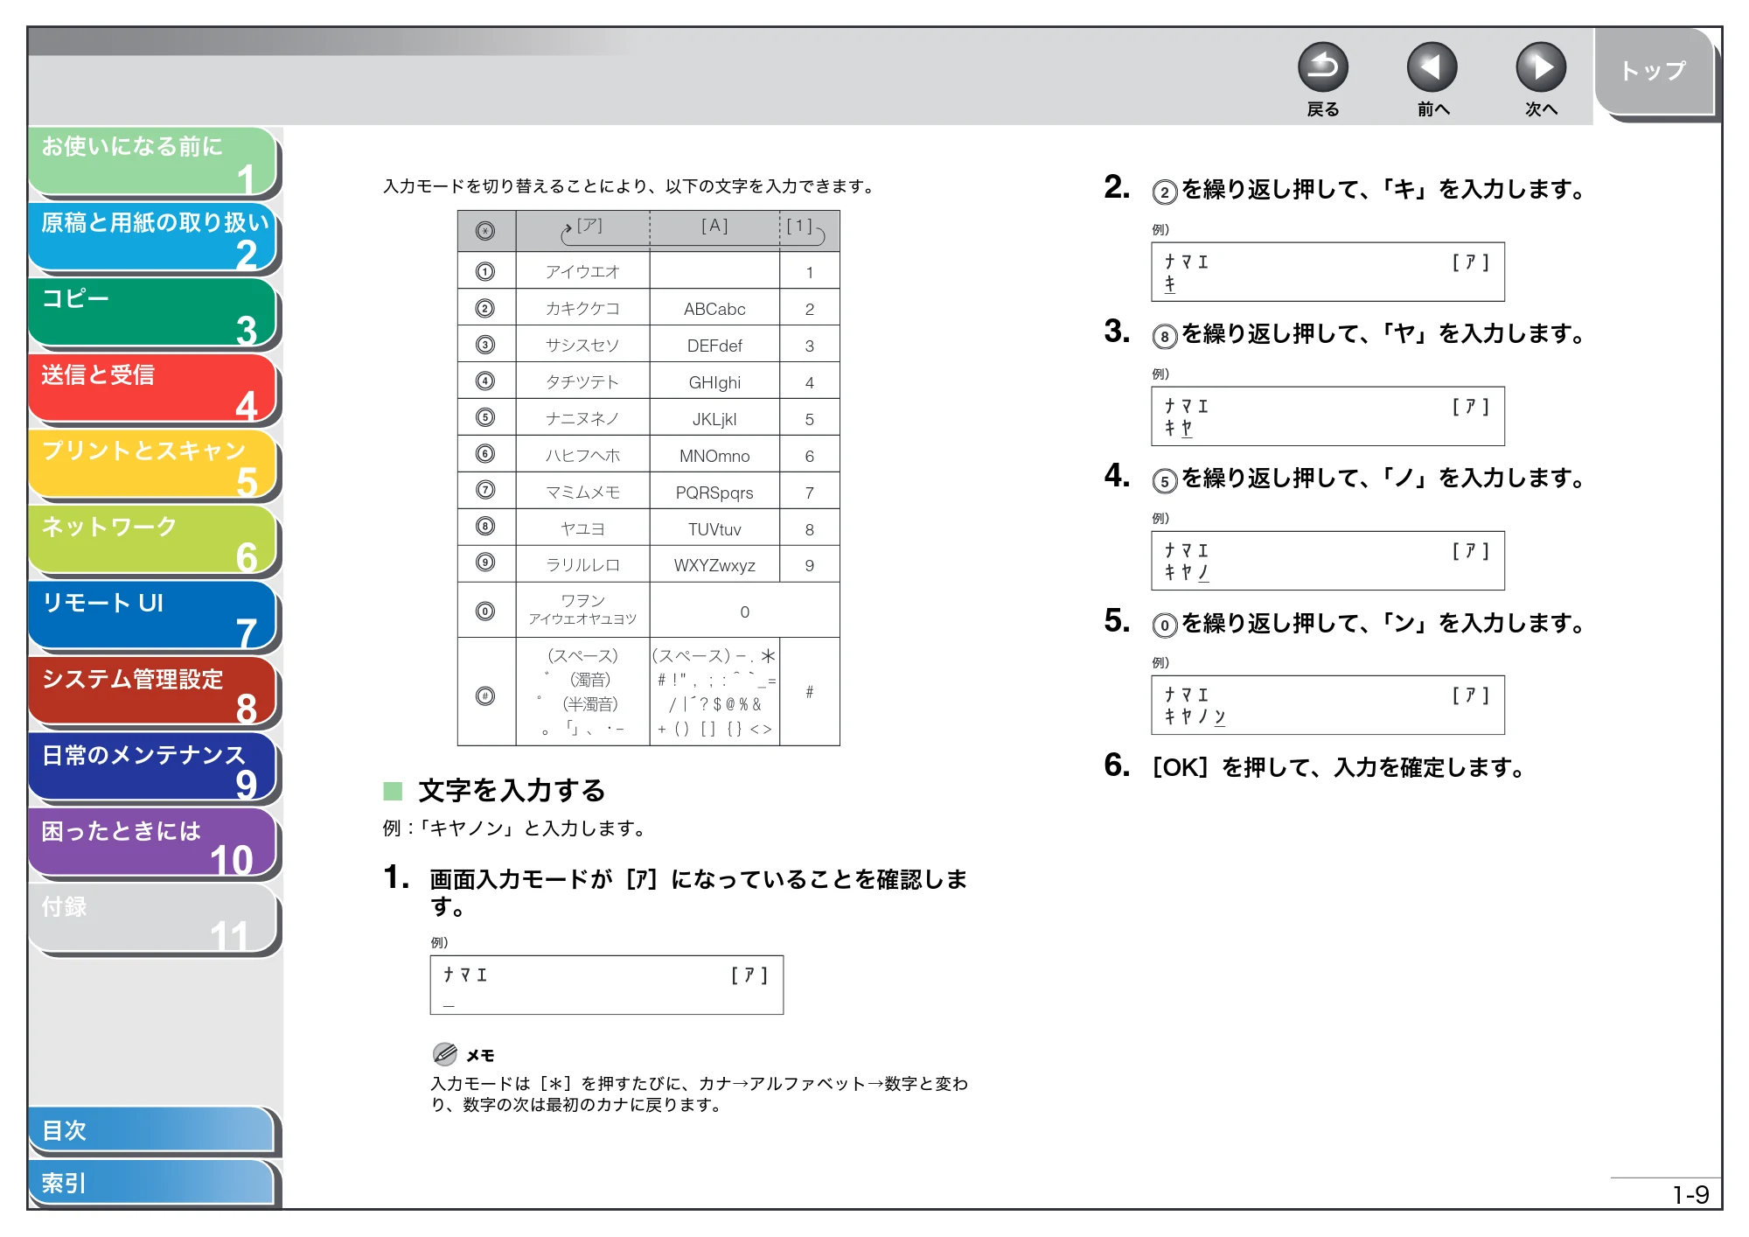1749x1237 pixels.
Task: Open the 目次 (contents) button
Action: [153, 1130]
